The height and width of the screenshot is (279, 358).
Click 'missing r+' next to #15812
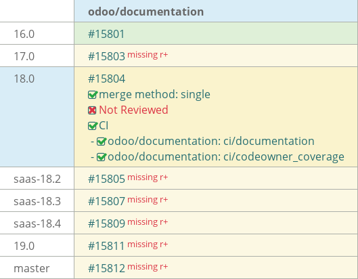[148, 267]
